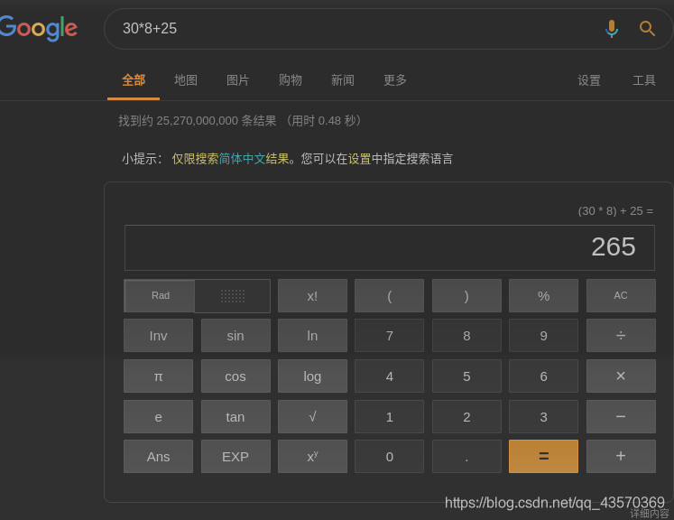
Task: Toggle the Inv inverse functions key
Action: [x=158, y=336]
